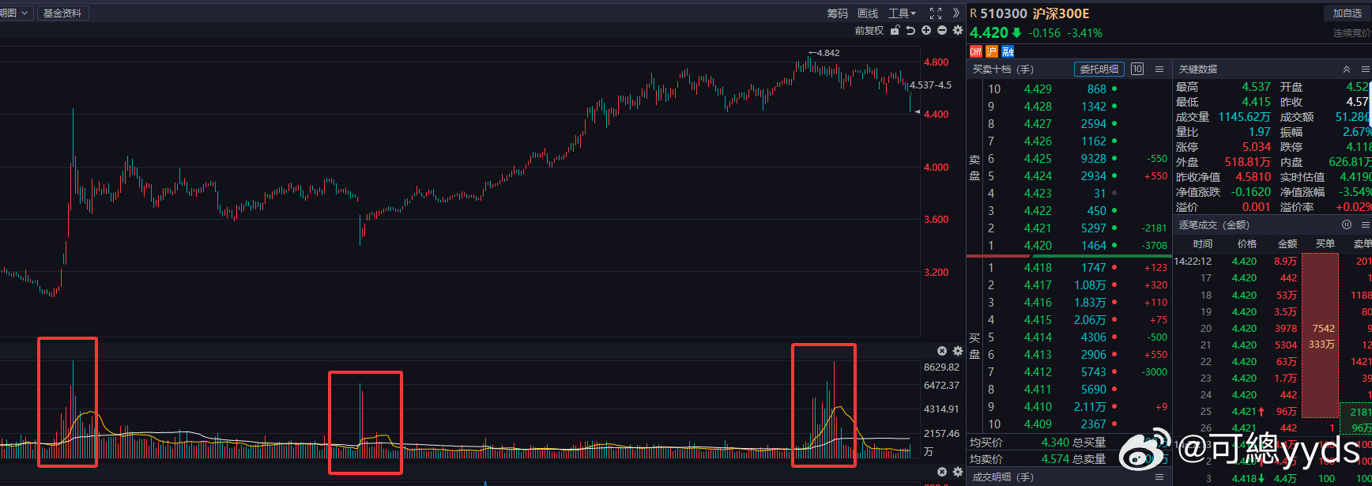Click the stock code 510300 title

click(1004, 13)
